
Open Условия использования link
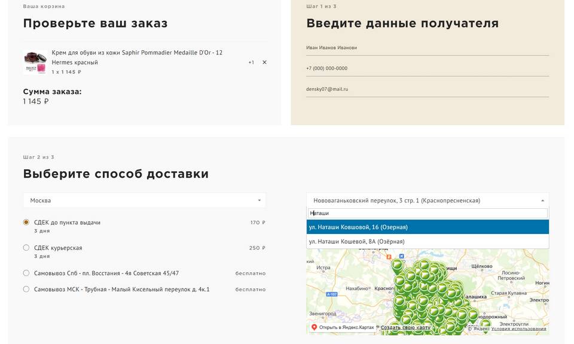518,328
